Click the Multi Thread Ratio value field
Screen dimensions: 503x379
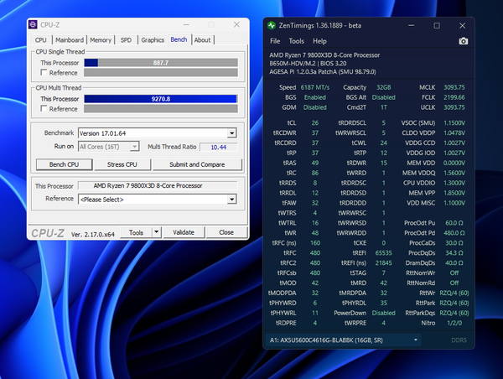[219, 147]
